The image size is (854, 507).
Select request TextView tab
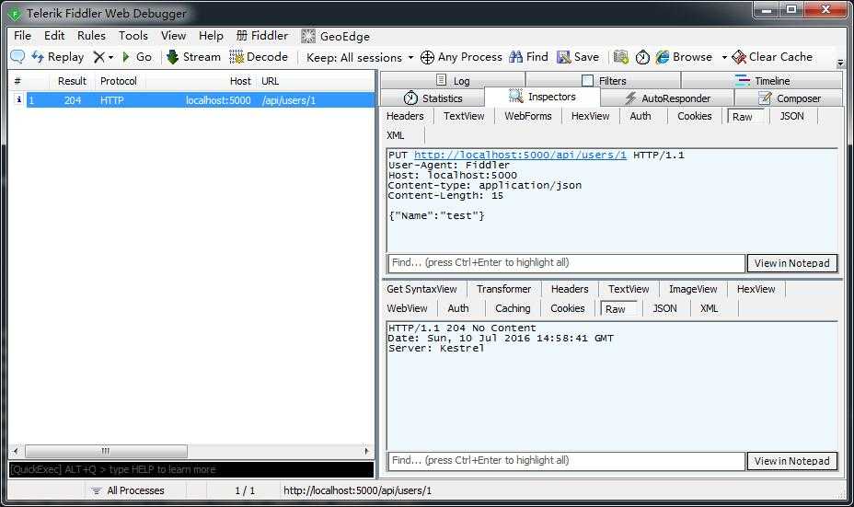coord(464,116)
